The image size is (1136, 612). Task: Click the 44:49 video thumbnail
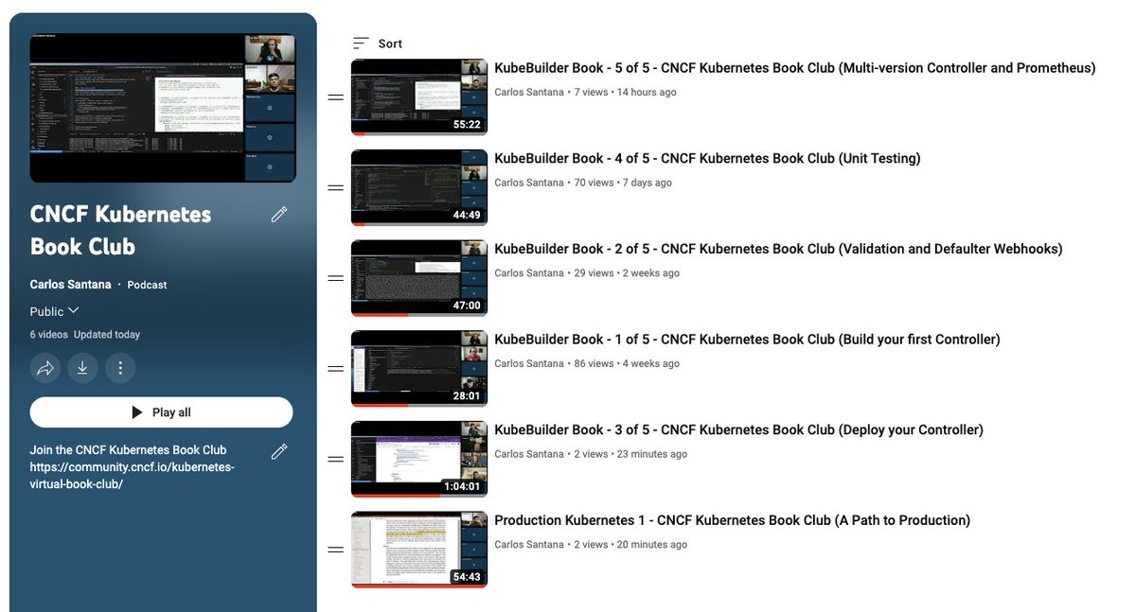(419, 187)
